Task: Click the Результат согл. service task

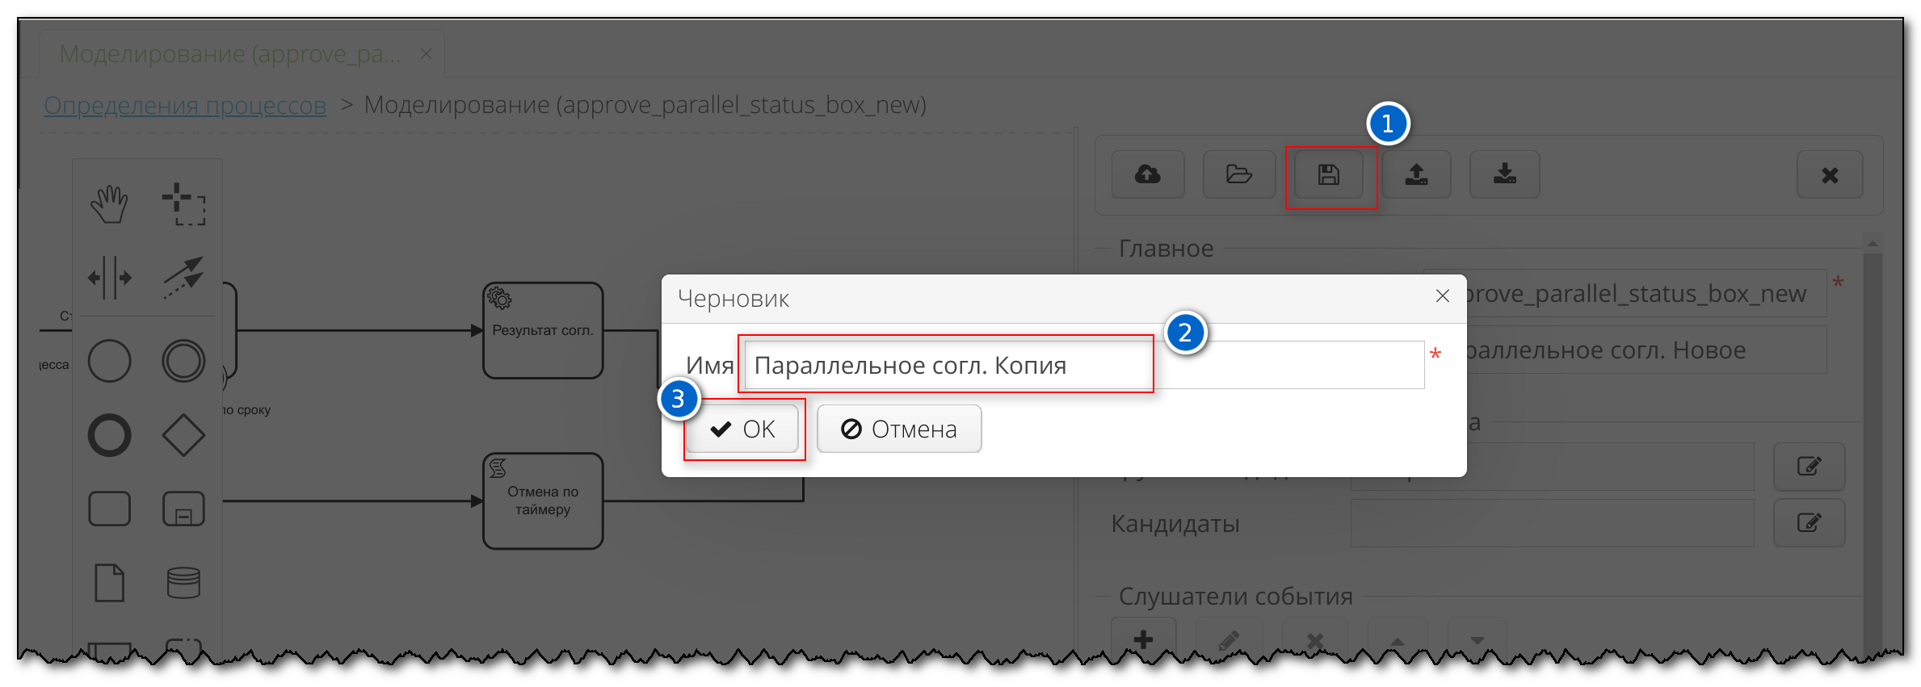Action: [x=543, y=330]
